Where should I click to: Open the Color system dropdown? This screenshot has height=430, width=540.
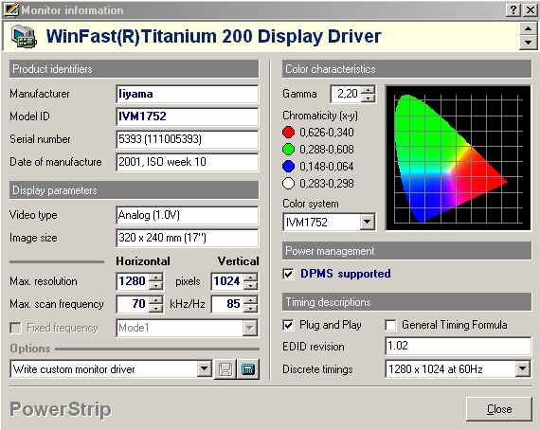coord(368,222)
